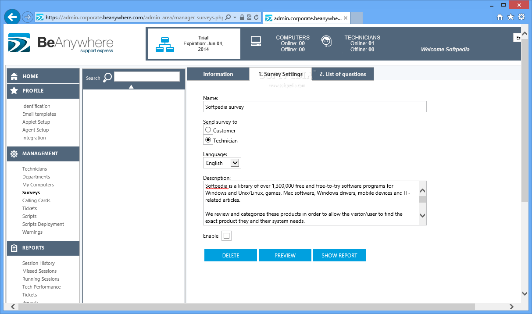Image resolution: width=532 pixels, height=314 pixels.
Task: Click inside the Description text area
Action: click(x=311, y=203)
